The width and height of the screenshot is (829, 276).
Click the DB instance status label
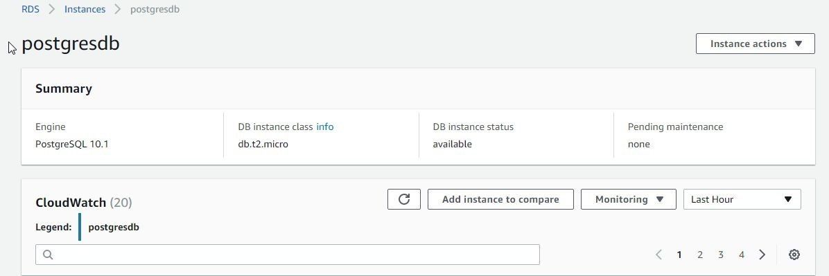473,127
